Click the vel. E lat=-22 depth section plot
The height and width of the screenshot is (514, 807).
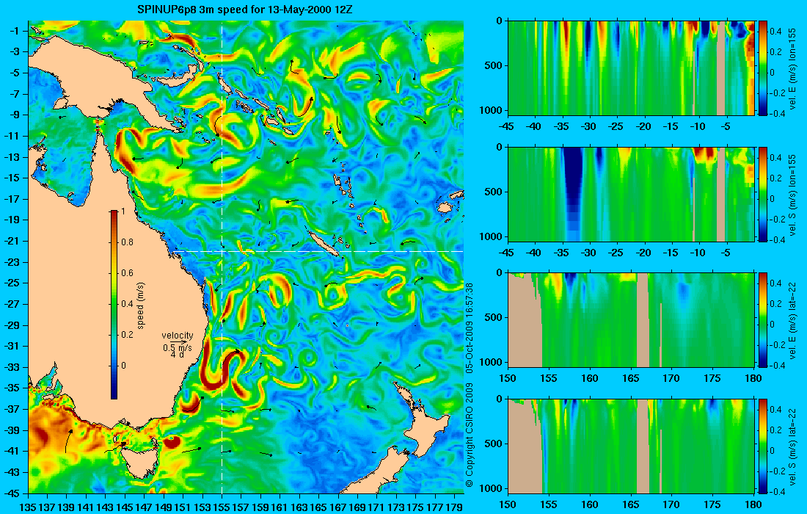631,320
